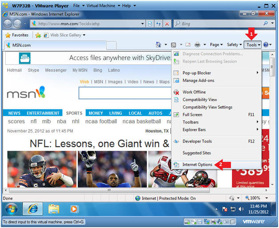Open Favorites star button
The width and height of the screenshot is (279, 228).
tap(17, 35)
